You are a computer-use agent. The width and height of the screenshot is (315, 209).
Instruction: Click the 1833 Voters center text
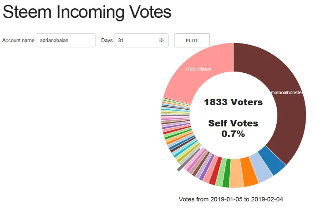[233, 102]
